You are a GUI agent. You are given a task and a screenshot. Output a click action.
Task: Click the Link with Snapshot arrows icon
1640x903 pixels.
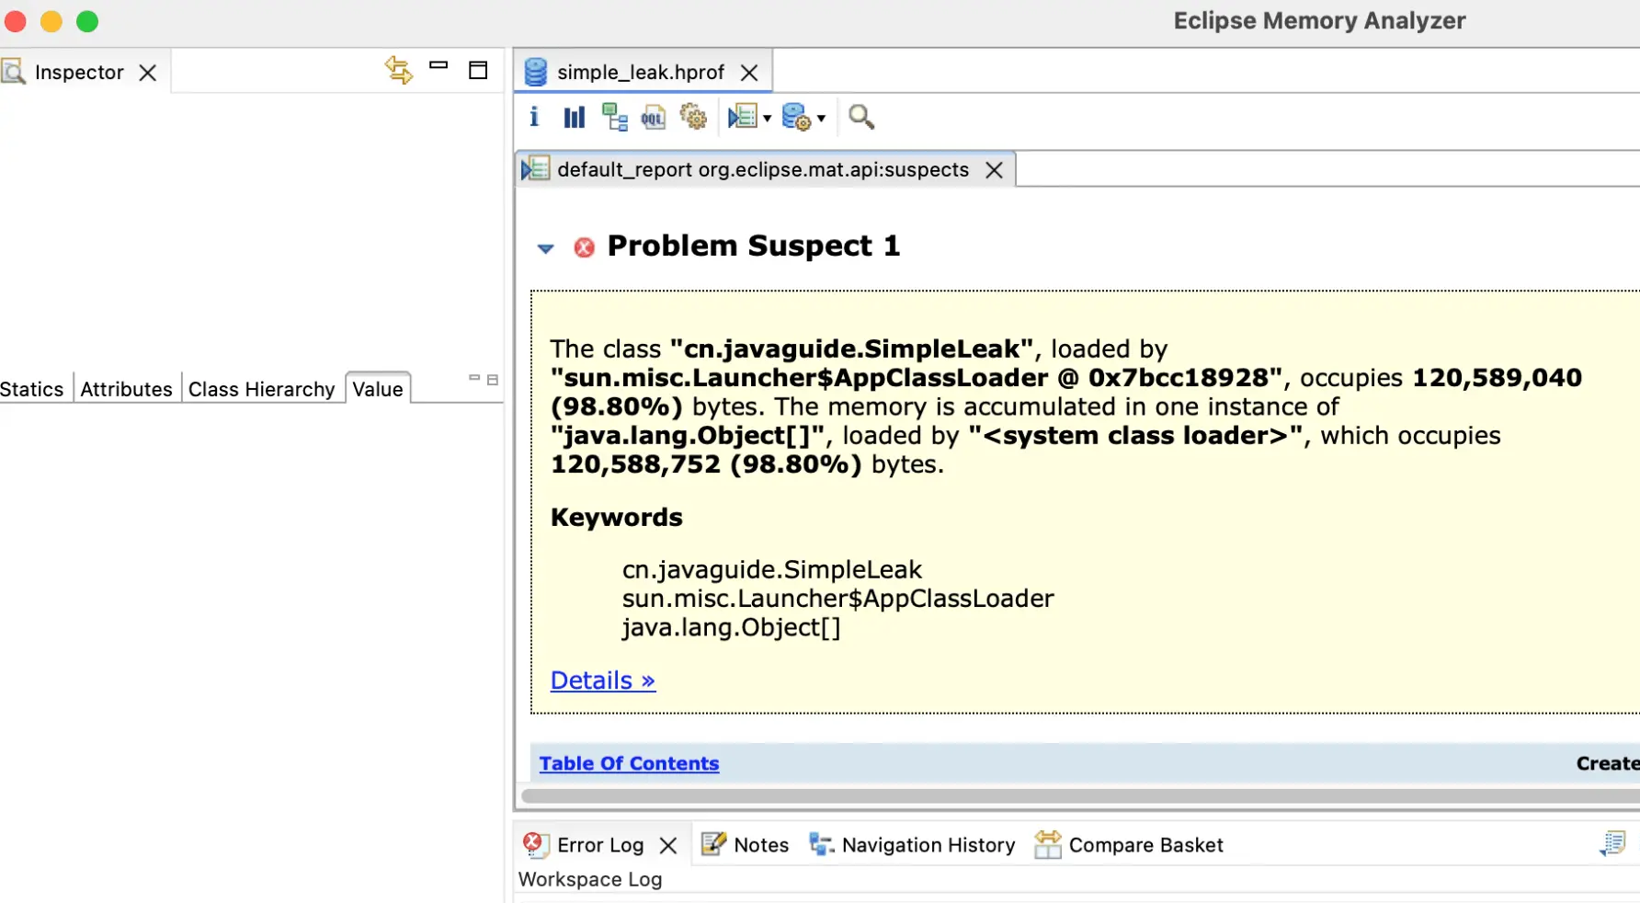398,70
